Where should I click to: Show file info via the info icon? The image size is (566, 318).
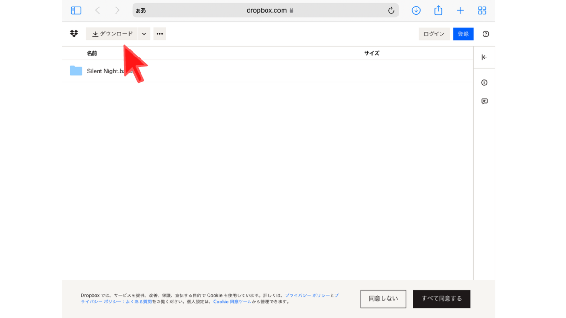(484, 82)
